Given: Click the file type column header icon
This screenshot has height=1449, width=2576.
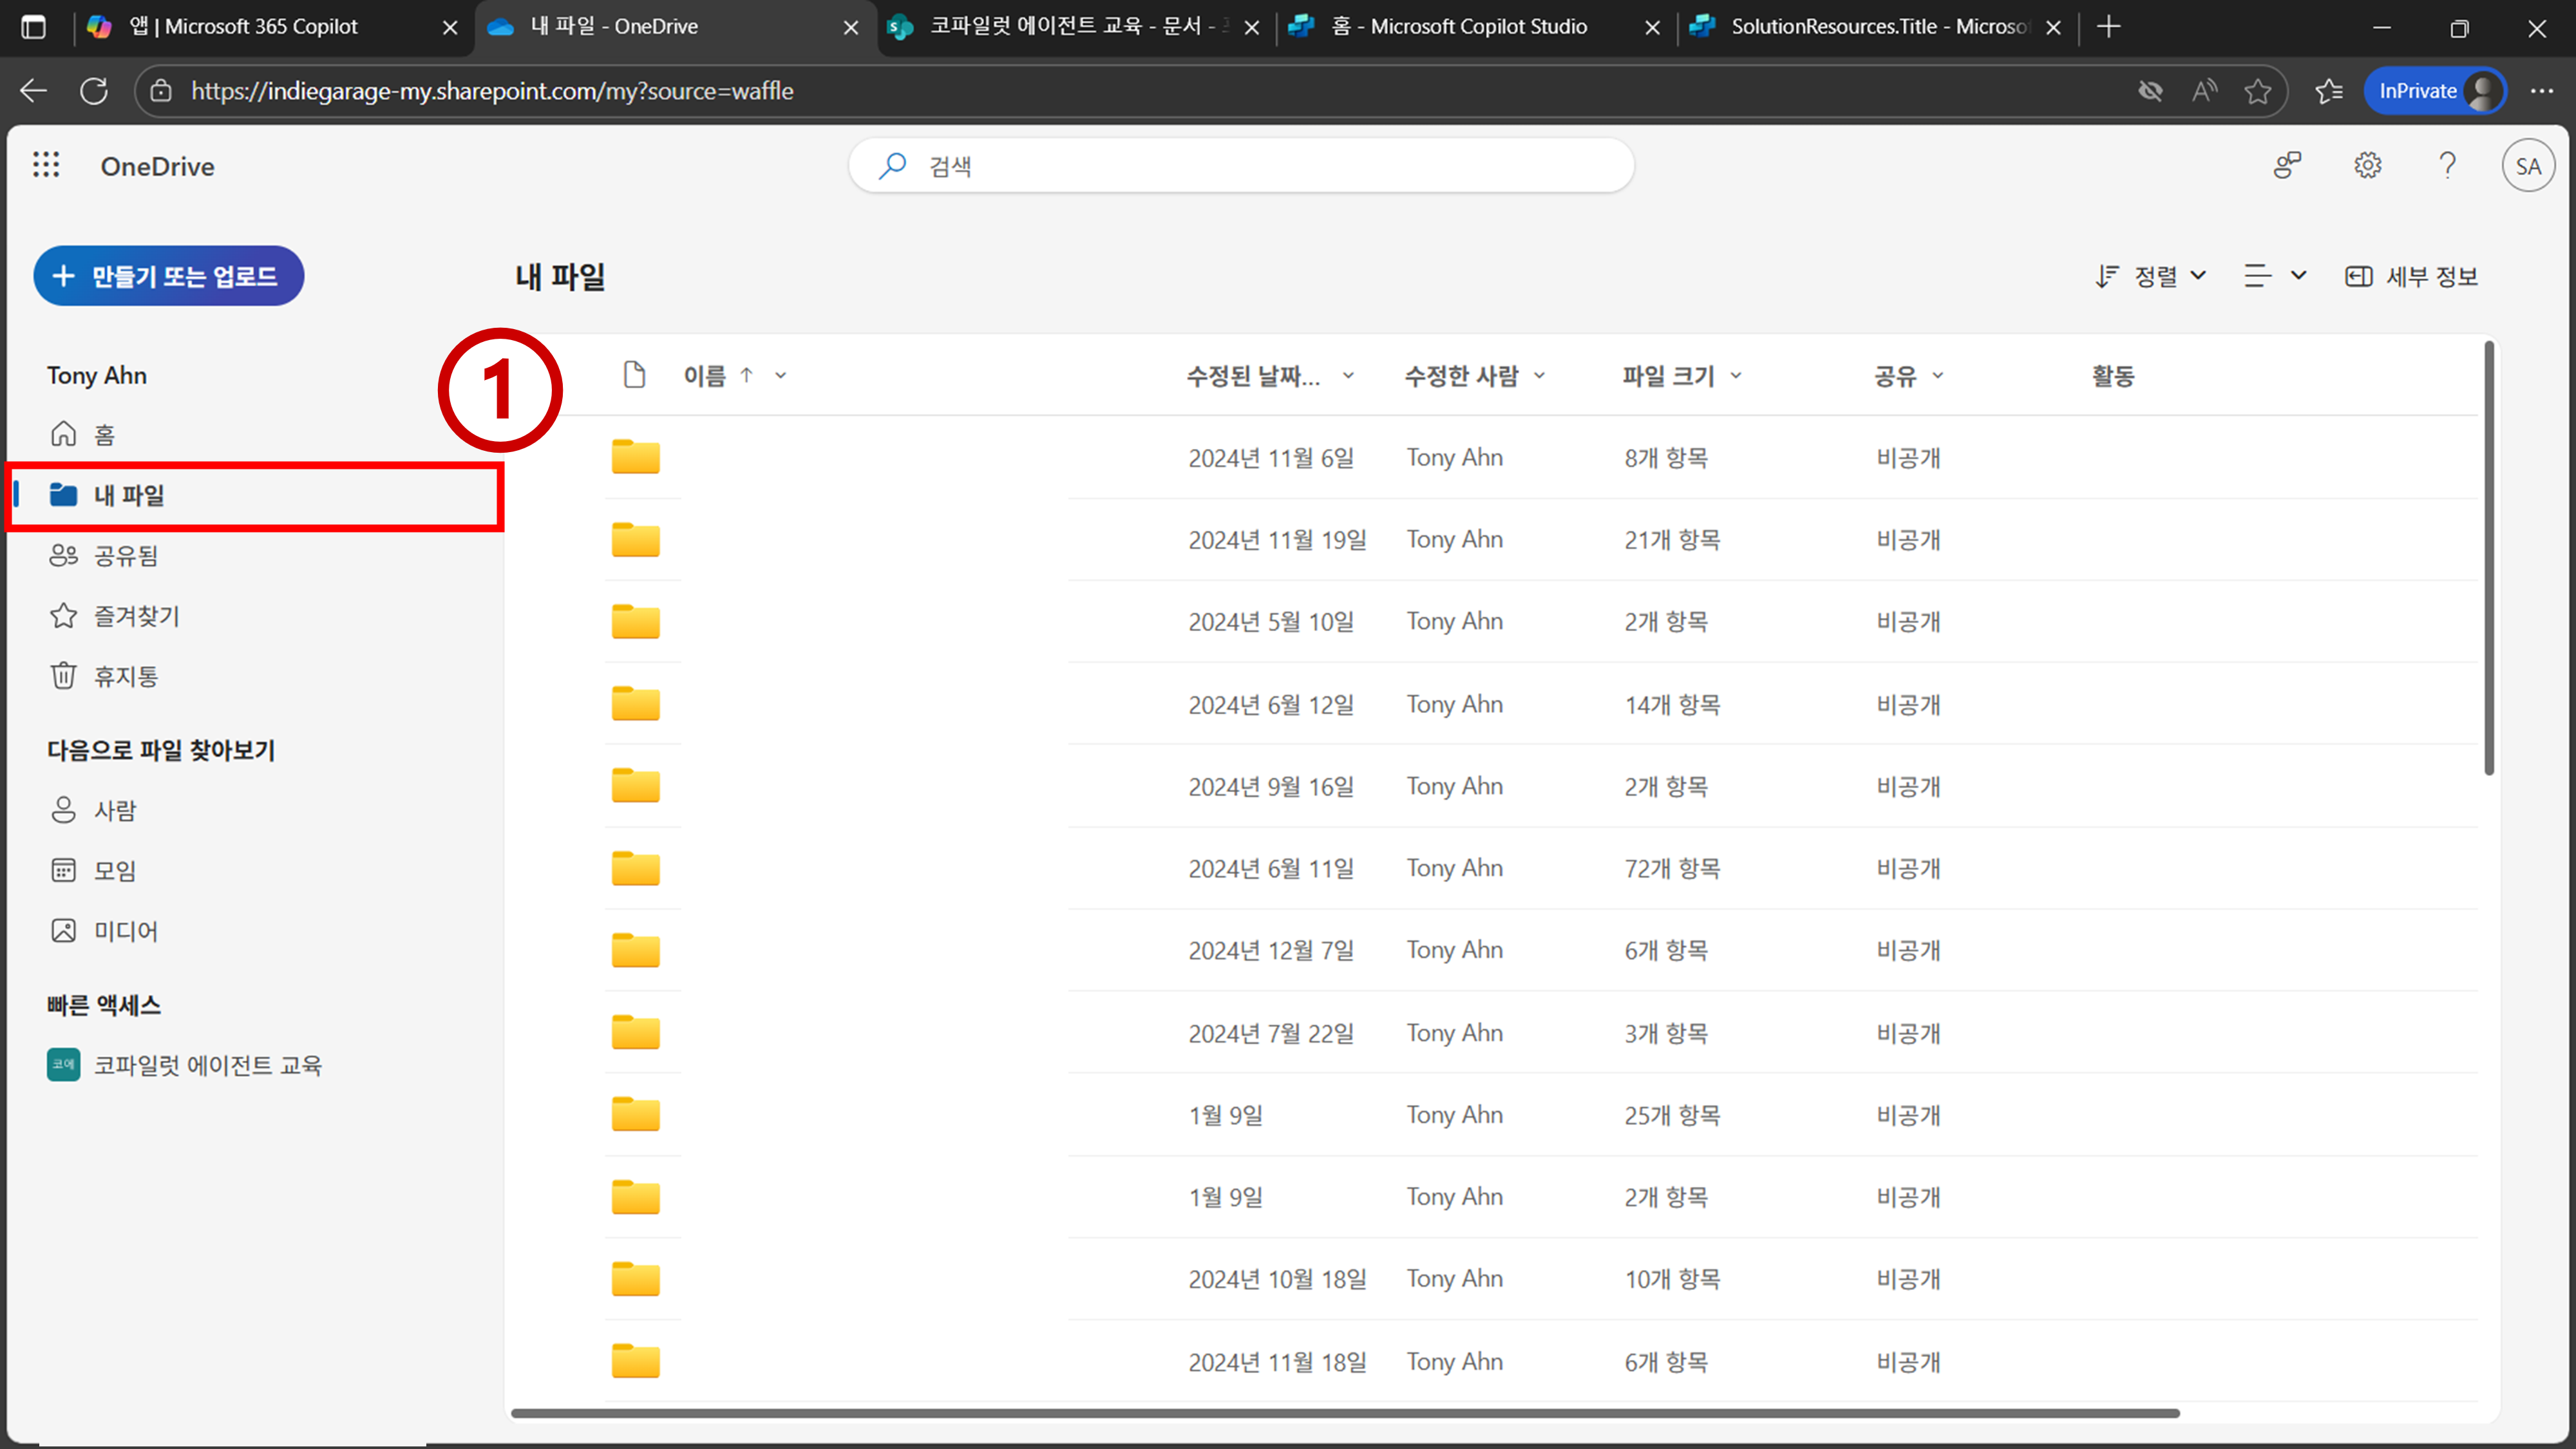Looking at the screenshot, I should click(x=634, y=375).
